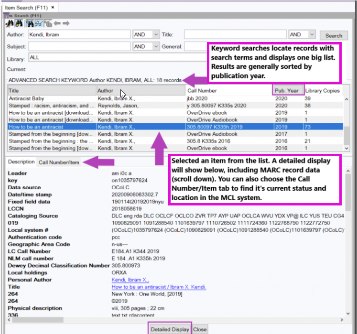Screen dimensions: 357x334
Task: Select the Stamped from the beginning 305.8 K335s row
Action: (x=175, y=141)
